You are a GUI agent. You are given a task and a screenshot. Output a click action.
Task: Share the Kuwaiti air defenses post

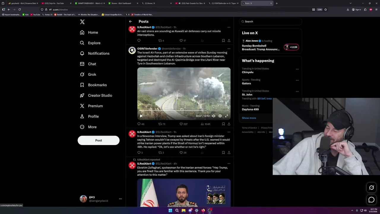coord(229,40)
